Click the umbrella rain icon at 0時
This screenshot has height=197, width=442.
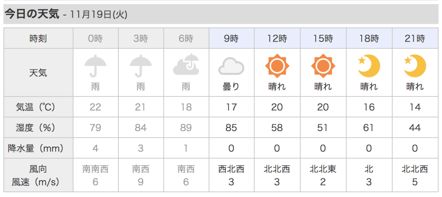point(95,66)
